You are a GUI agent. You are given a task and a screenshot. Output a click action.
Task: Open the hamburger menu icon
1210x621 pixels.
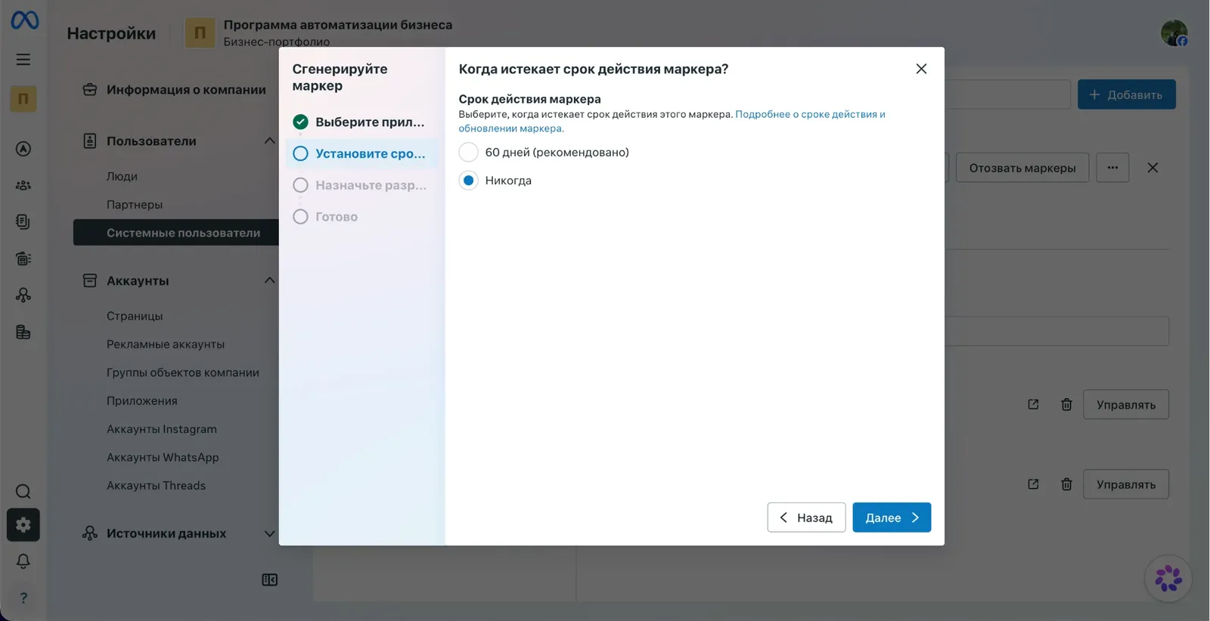point(23,59)
